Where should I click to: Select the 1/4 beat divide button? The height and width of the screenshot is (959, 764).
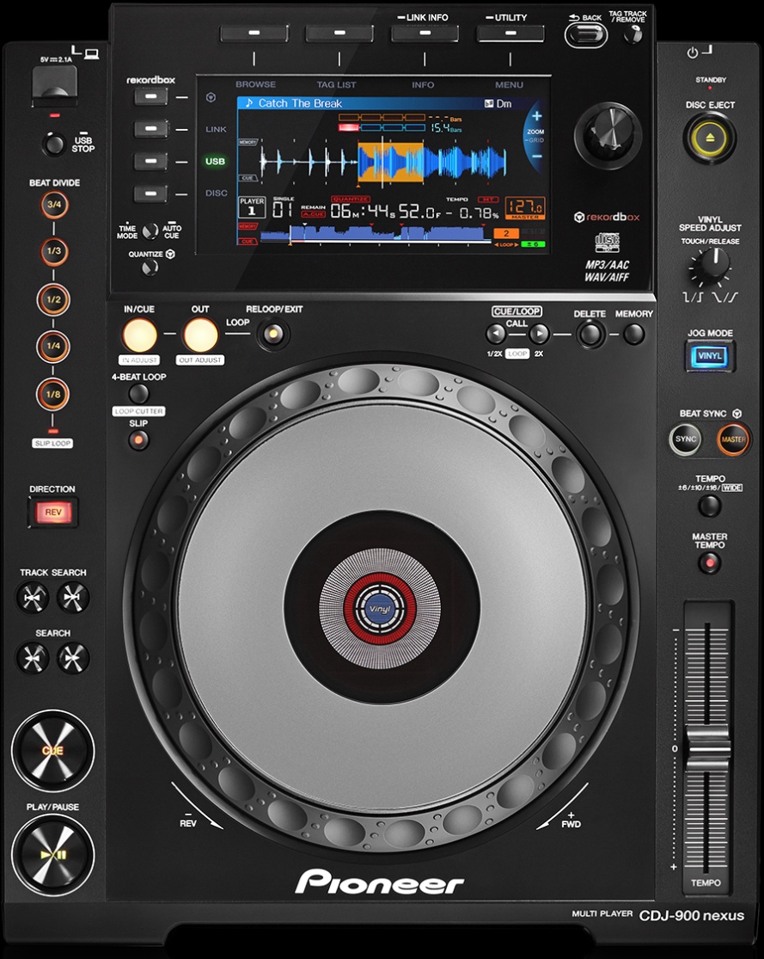point(54,346)
